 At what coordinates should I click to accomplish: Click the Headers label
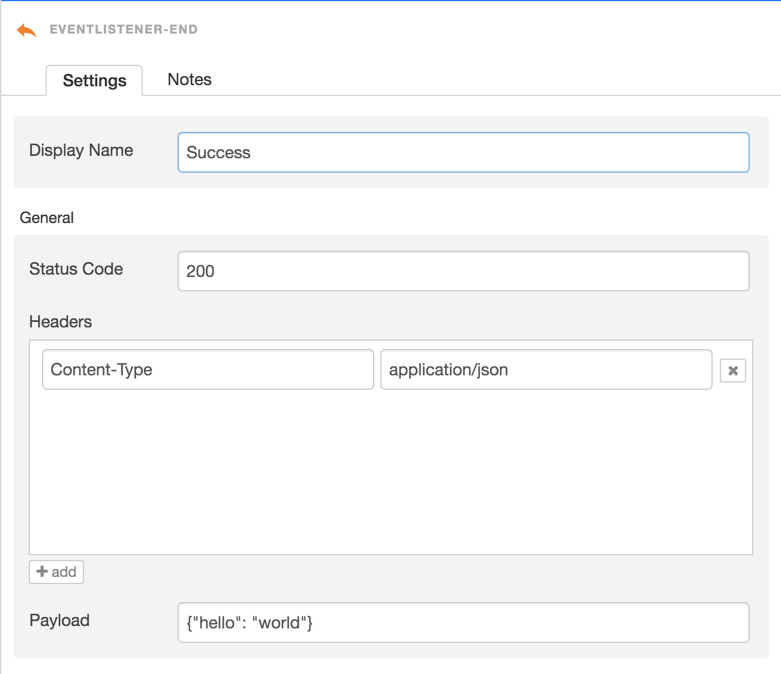pyautogui.click(x=61, y=322)
